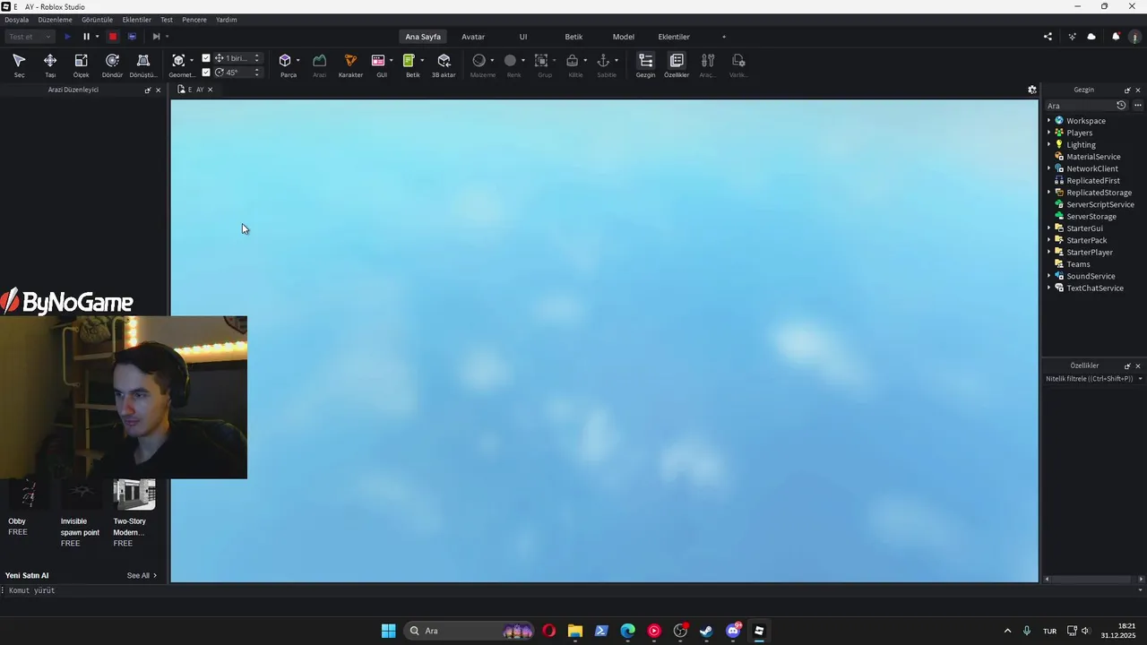
Task: Open the Geometri mode tool
Action: (x=179, y=64)
